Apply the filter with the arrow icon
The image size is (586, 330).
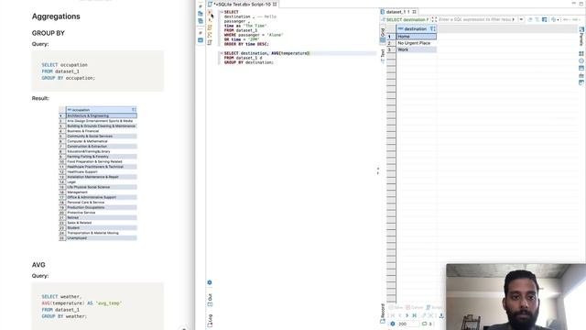[514, 19]
